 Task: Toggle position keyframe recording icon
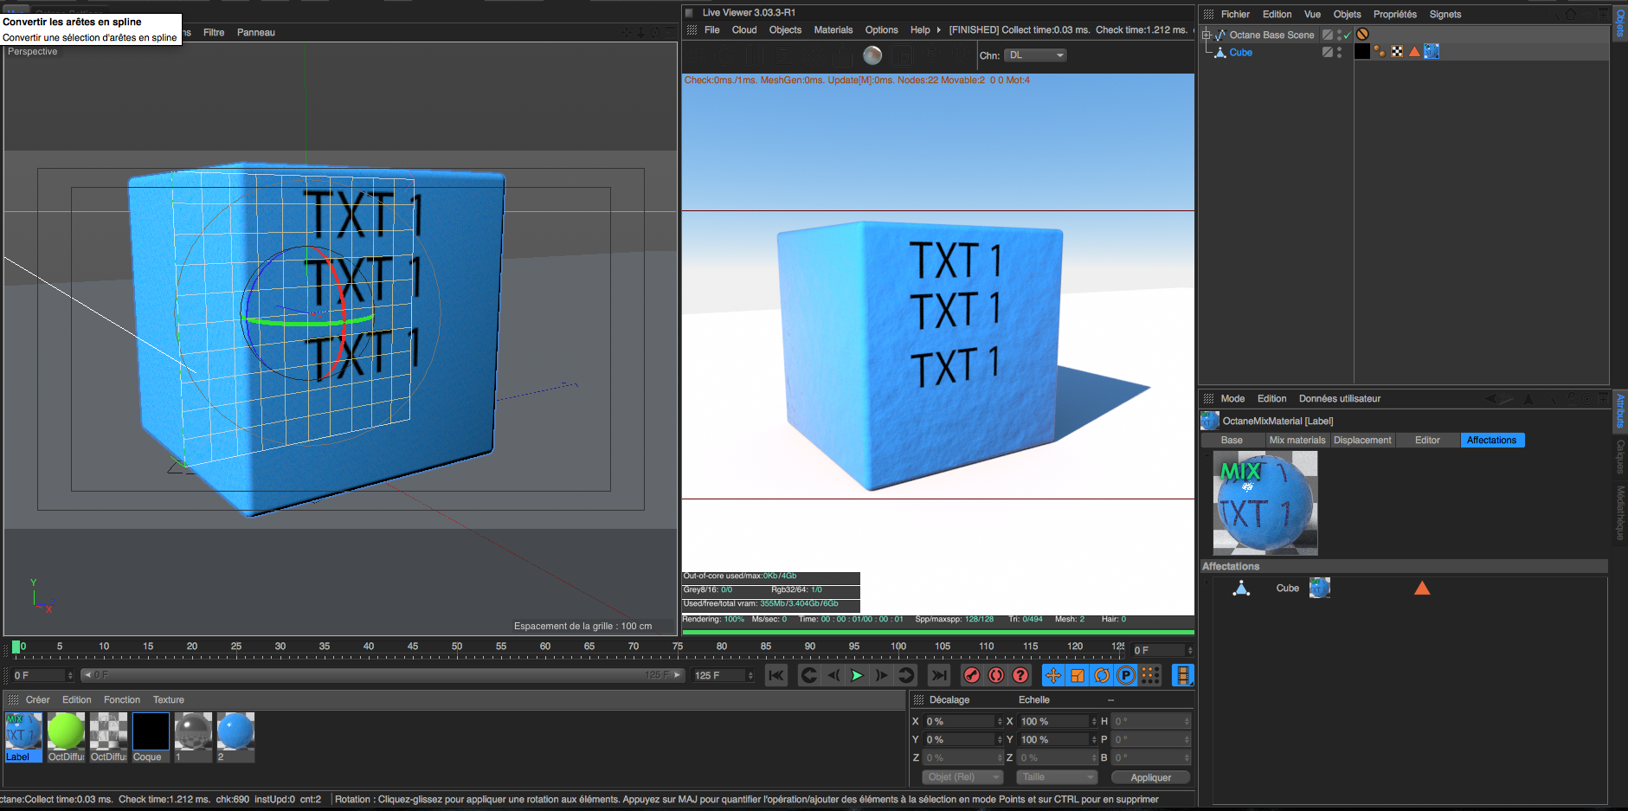[1053, 675]
